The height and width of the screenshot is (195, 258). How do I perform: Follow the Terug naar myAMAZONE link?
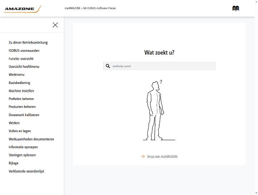tap(162, 156)
